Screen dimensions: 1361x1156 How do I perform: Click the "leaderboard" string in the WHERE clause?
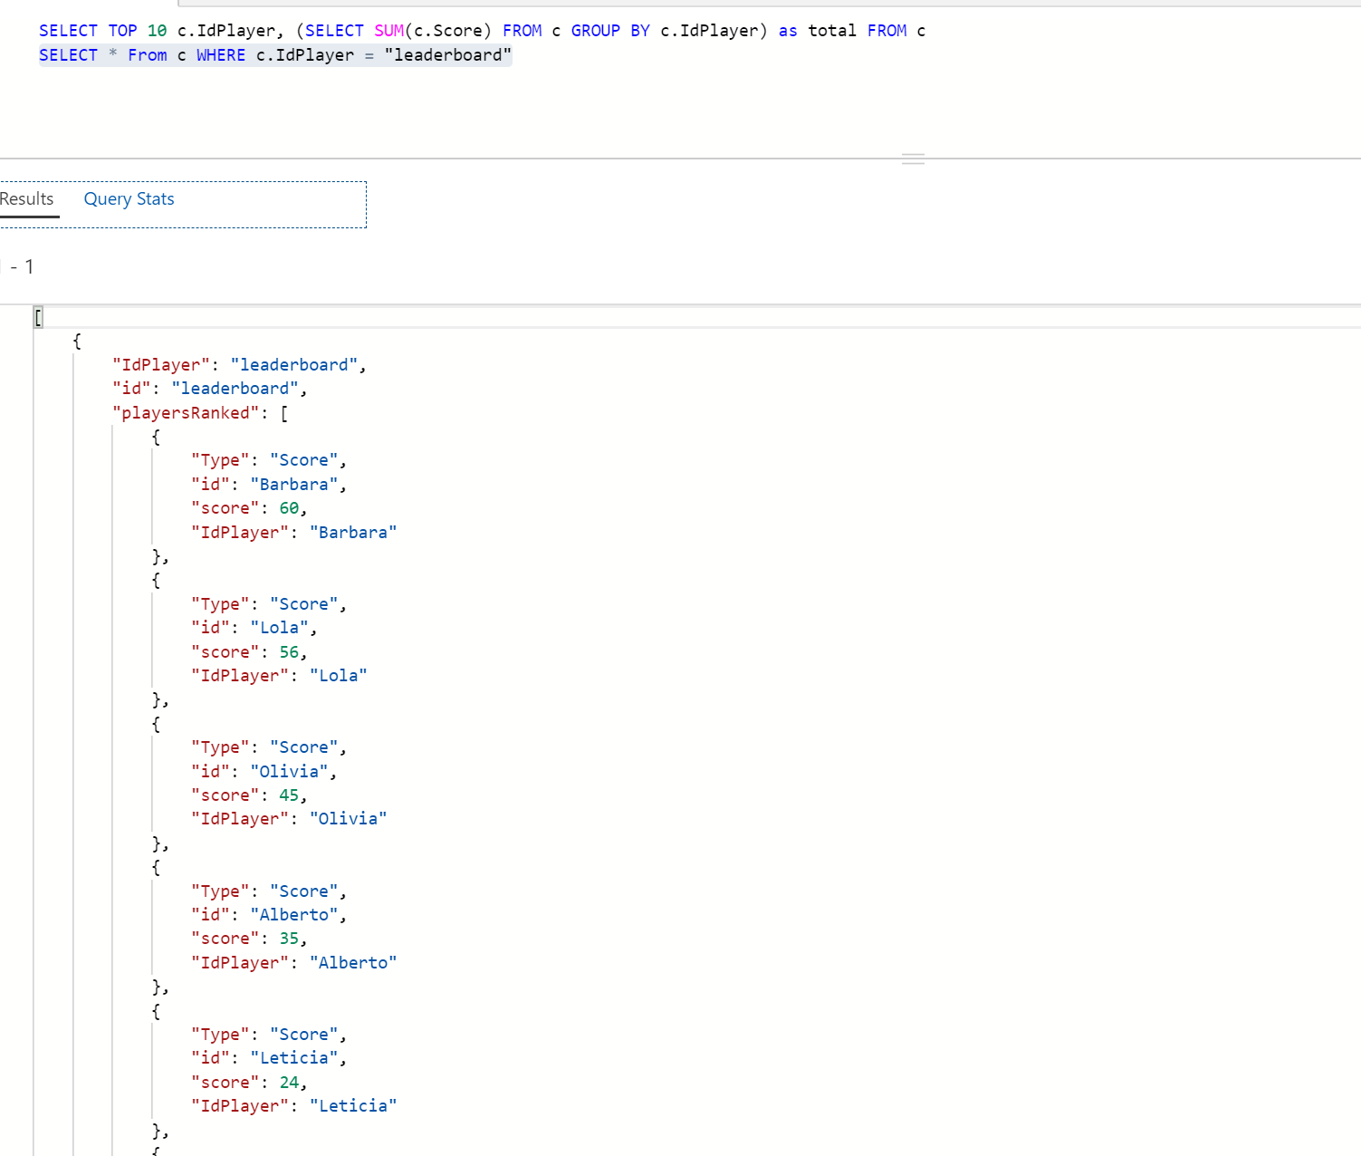click(x=447, y=55)
